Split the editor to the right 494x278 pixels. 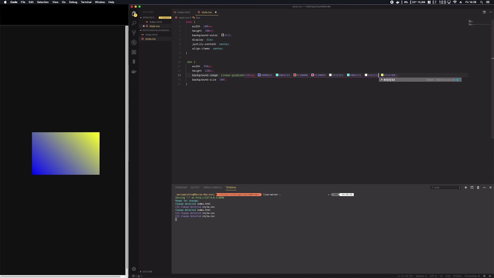[x=484, y=12]
